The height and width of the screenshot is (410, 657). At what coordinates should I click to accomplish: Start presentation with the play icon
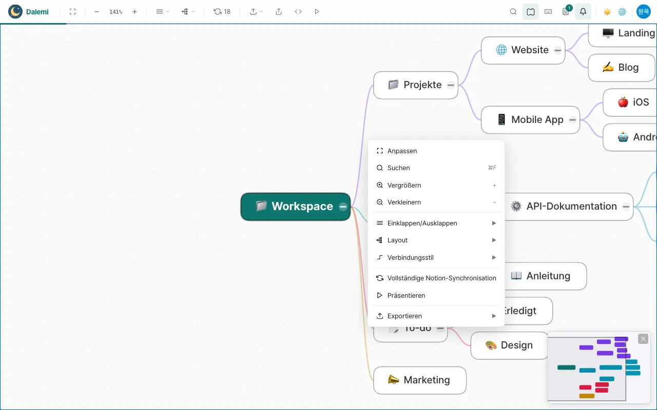click(317, 11)
